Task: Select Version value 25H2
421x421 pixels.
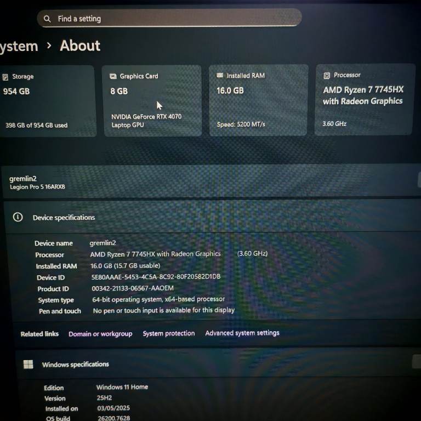Action: (104, 397)
